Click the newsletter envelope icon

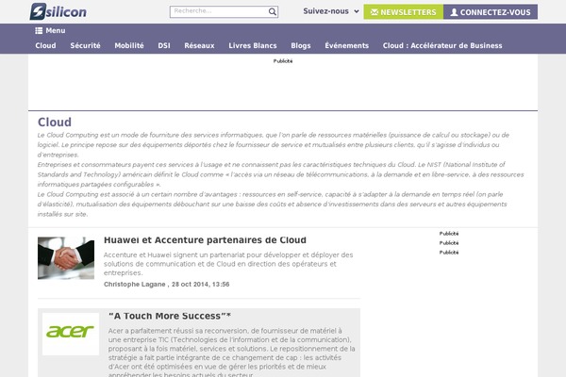(375, 12)
